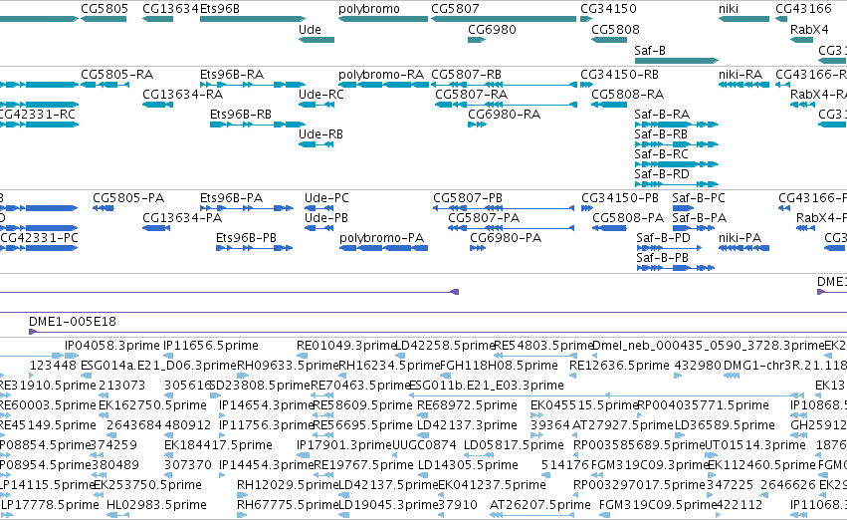847x520 pixels.
Task: Click EST EK184417.5prime
Action: tap(218, 446)
